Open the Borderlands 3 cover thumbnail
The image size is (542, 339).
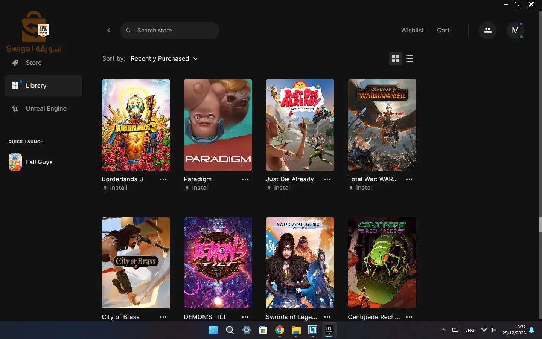[x=136, y=125]
